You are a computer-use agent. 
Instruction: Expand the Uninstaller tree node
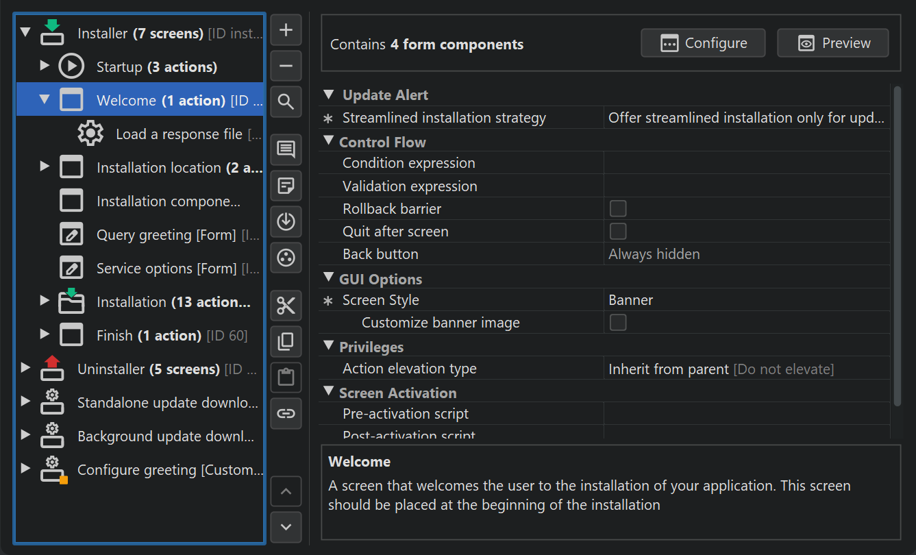pos(25,368)
